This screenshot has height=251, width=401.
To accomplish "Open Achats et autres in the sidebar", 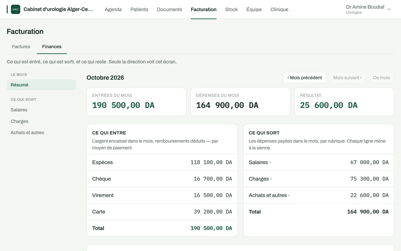I will [41, 133].
